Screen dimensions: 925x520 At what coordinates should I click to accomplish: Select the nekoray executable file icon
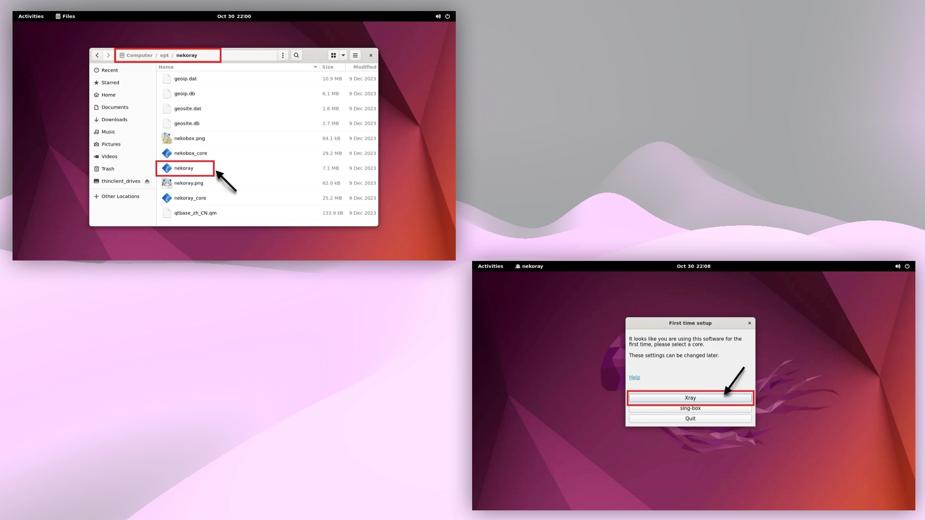coord(167,168)
